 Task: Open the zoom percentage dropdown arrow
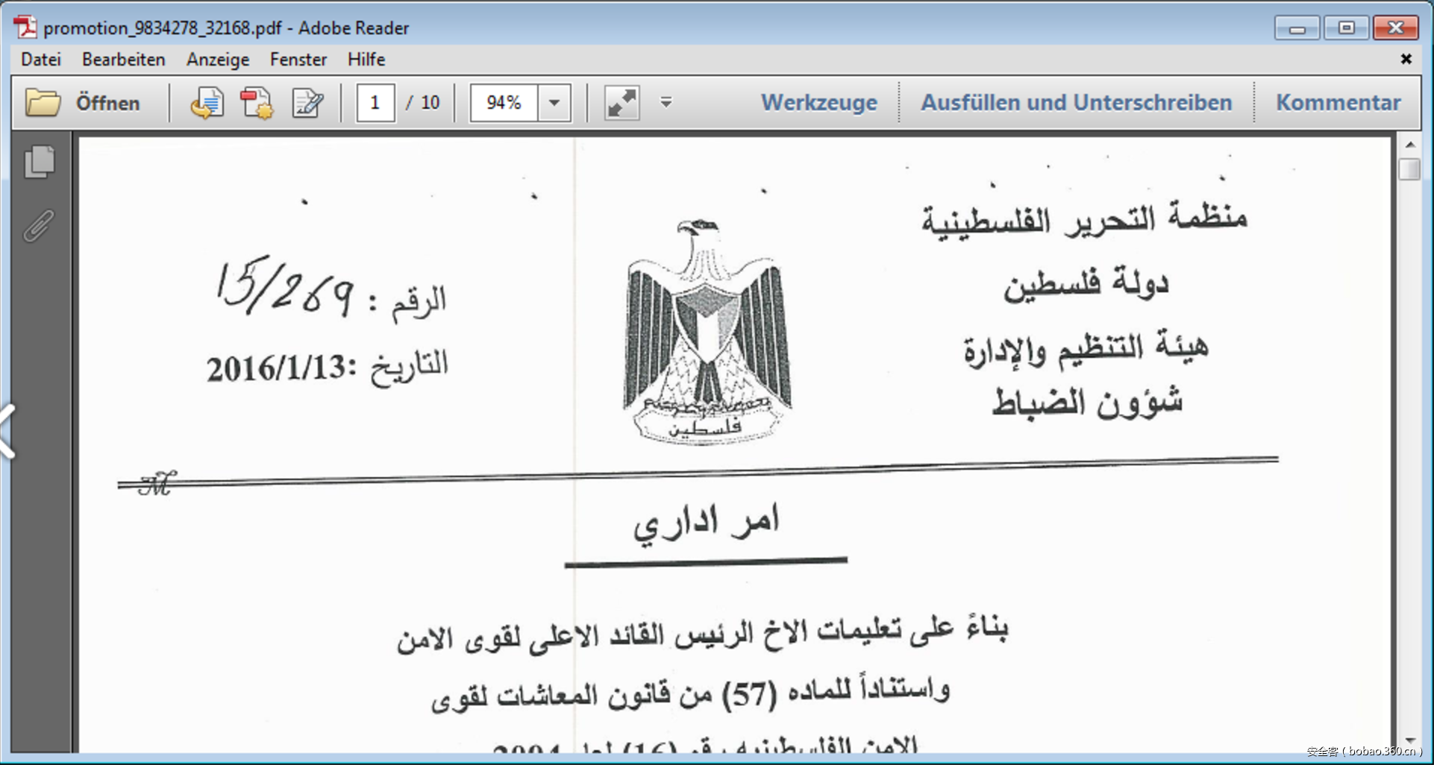click(x=553, y=103)
